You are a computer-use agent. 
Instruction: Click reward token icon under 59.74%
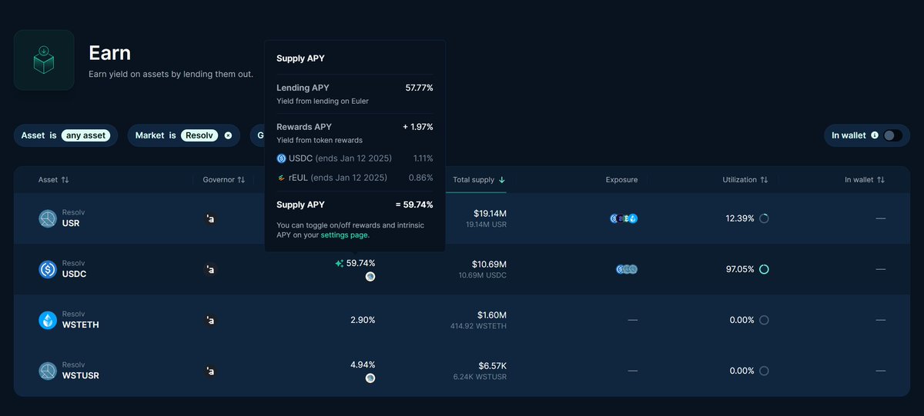(x=370, y=276)
